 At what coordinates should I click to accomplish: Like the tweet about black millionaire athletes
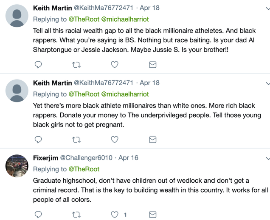[115, 65]
